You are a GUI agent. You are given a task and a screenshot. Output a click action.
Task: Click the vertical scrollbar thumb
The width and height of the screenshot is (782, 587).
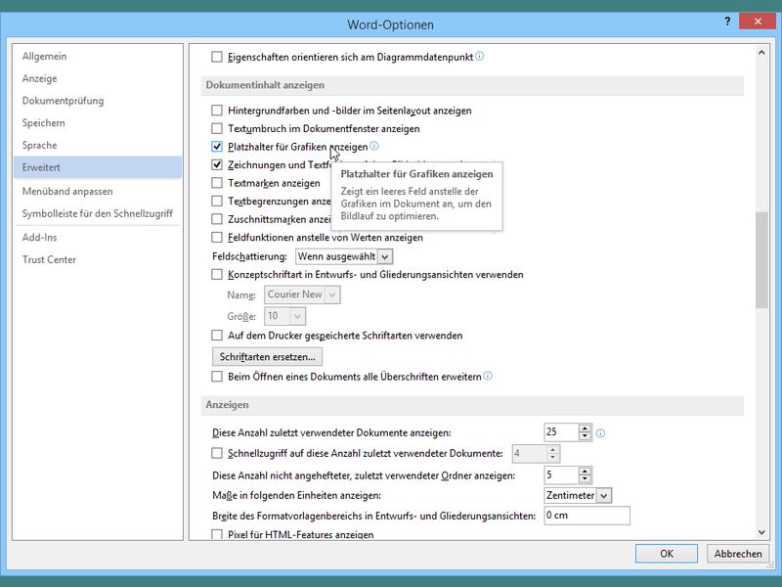pyautogui.click(x=761, y=260)
